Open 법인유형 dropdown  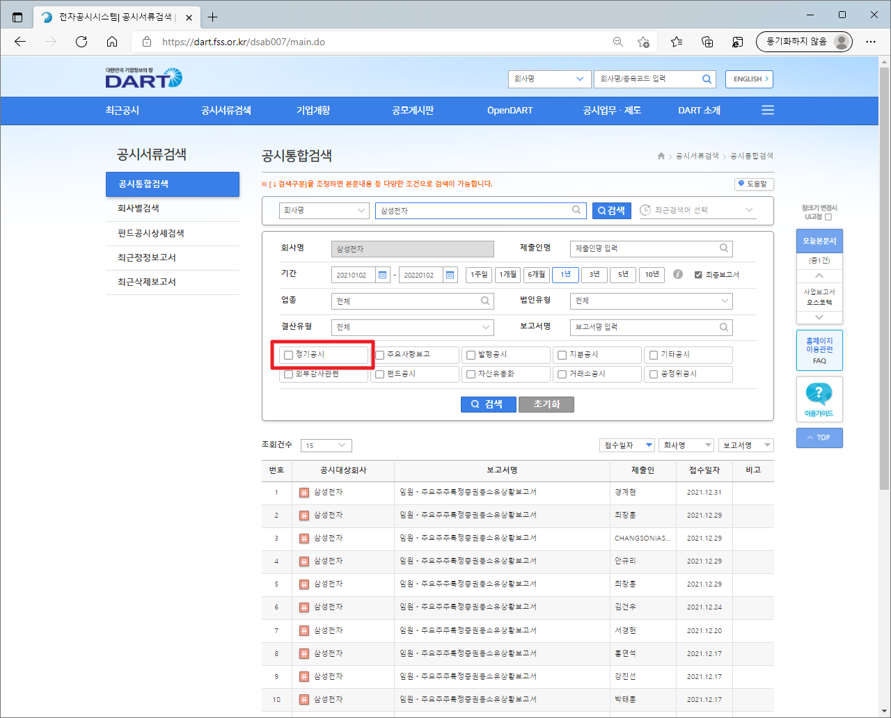pos(651,301)
